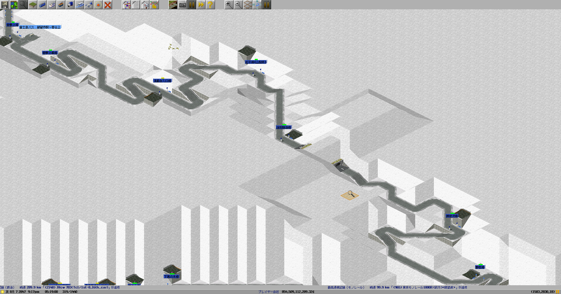Zoom in with the plus magnifier
Screen dimensions: 561x294
point(229,5)
